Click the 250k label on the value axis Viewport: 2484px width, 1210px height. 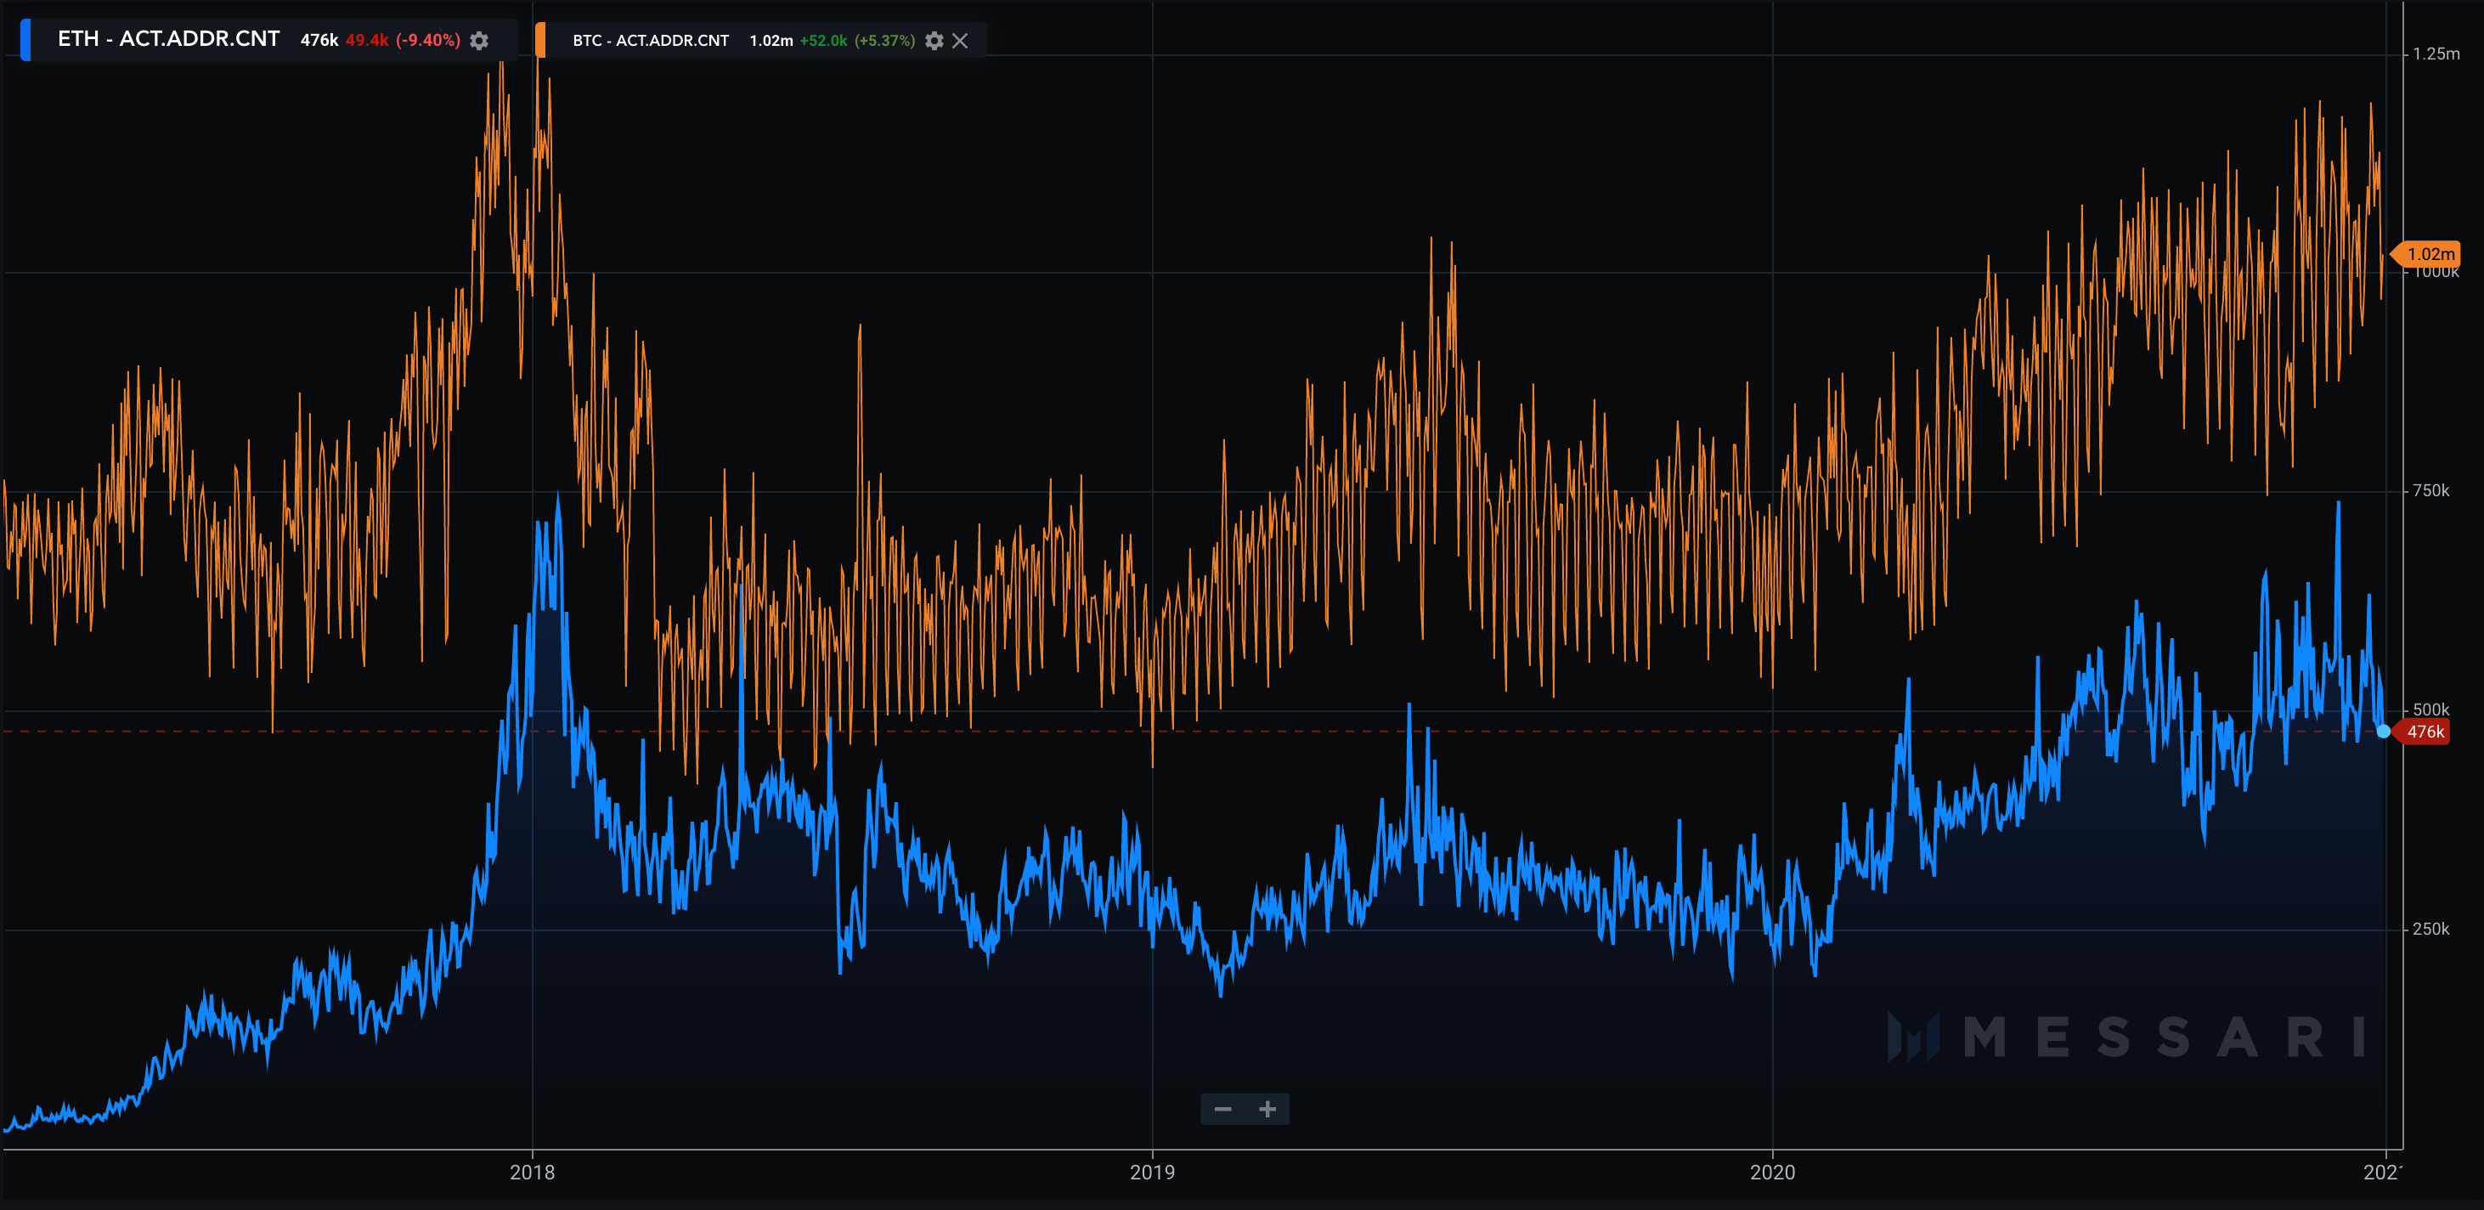(x=2431, y=930)
